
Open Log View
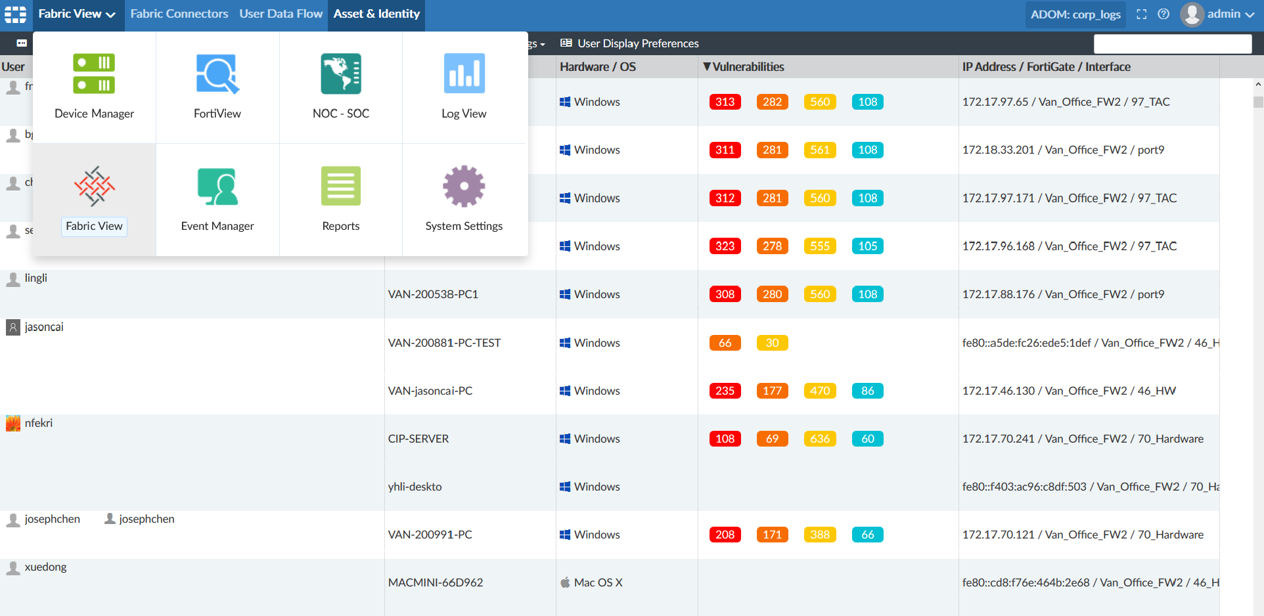(x=464, y=85)
